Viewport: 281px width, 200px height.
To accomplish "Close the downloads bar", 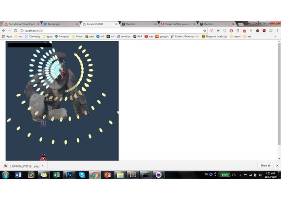I will pyautogui.click(x=277, y=166).
